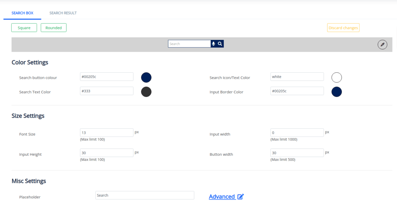The width and height of the screenshot is (397, 213).
Task: Open Search button colour navy swatch
Action: coord(146,77)
